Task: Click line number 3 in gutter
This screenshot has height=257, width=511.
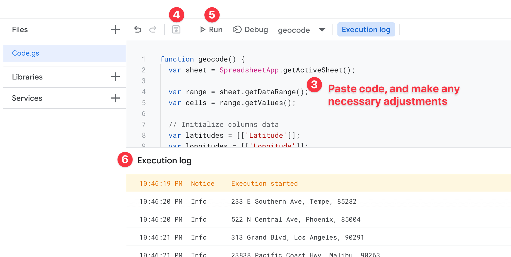Action: pyautogui.click(x=144, y=81)
